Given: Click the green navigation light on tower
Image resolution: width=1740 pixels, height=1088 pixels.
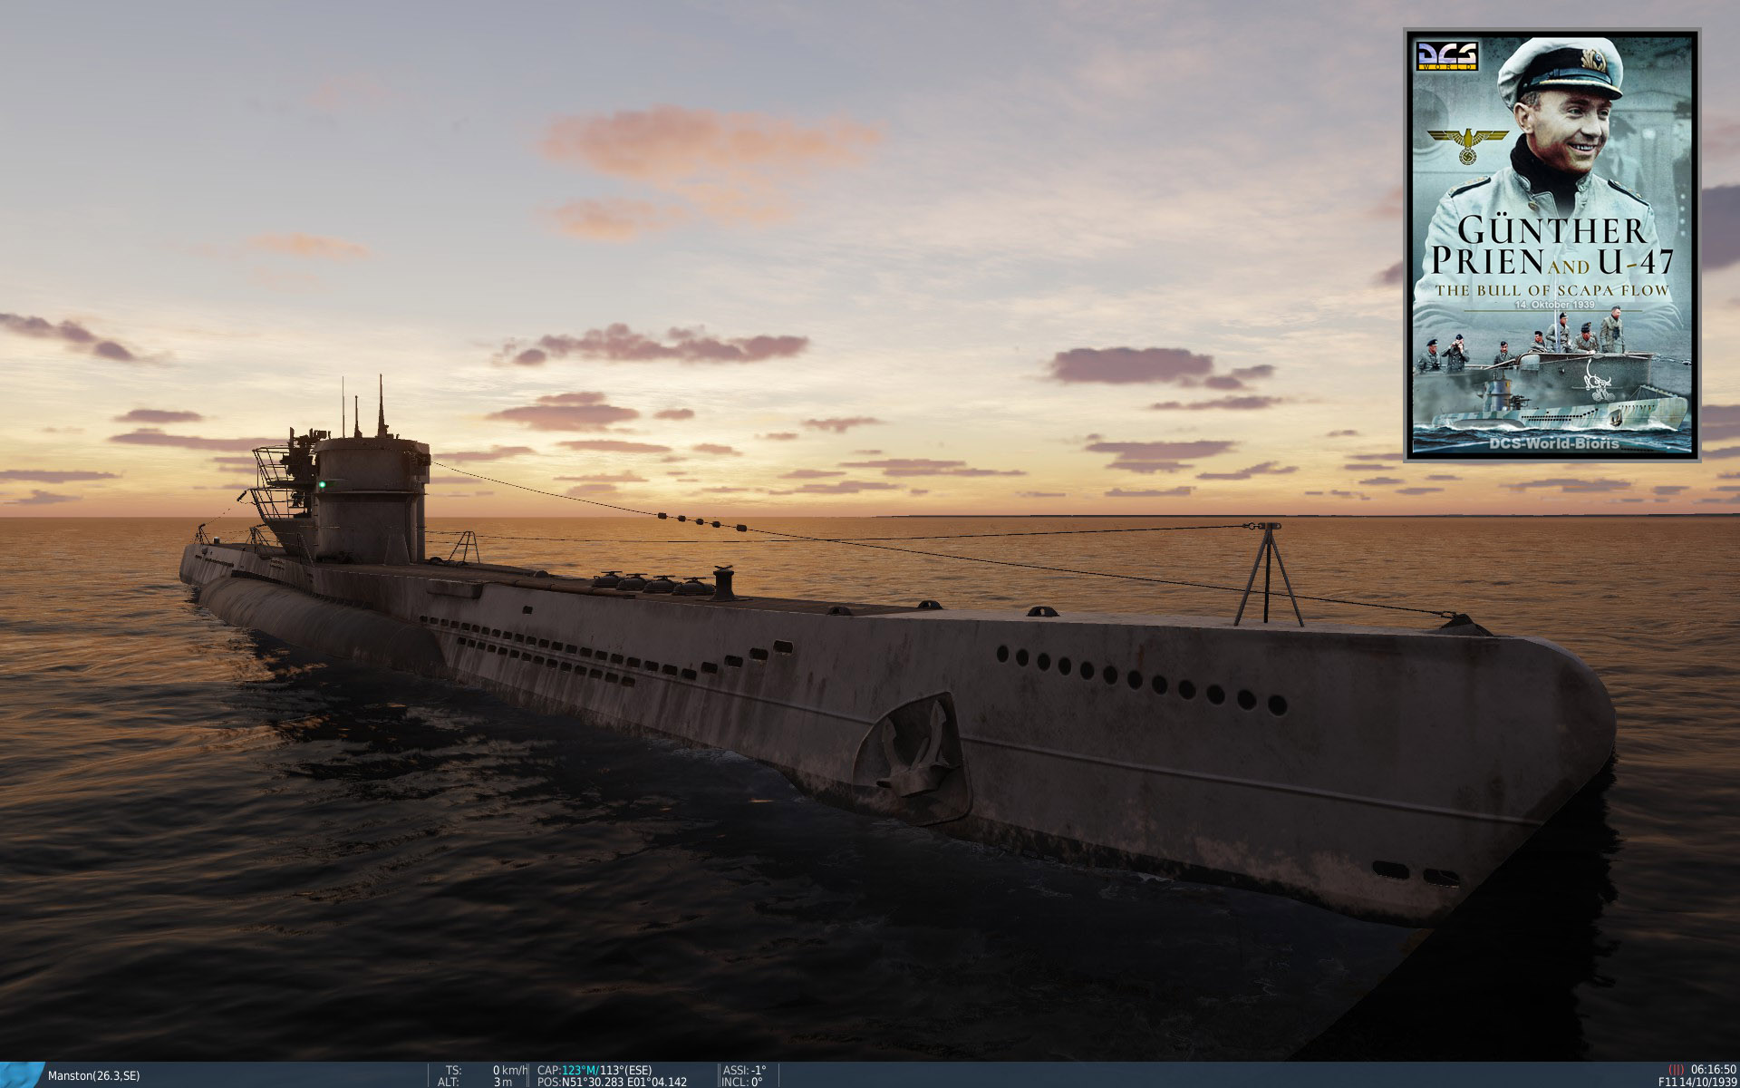Looking at the screenshot, I should click(x=321, y=484).
